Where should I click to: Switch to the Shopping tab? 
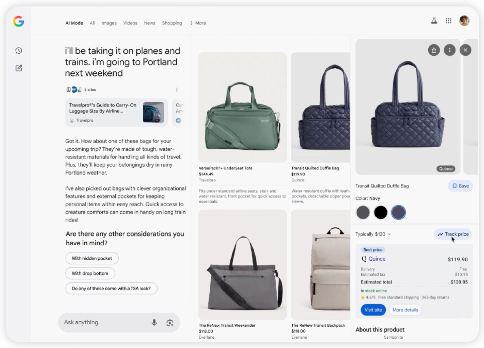coord(172,23)
